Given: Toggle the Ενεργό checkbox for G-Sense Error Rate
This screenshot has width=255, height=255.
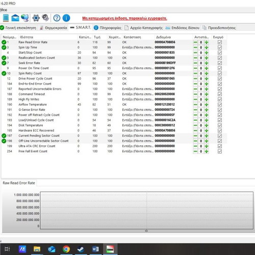Looking at the screenshot, I should (x=220, y=110).
